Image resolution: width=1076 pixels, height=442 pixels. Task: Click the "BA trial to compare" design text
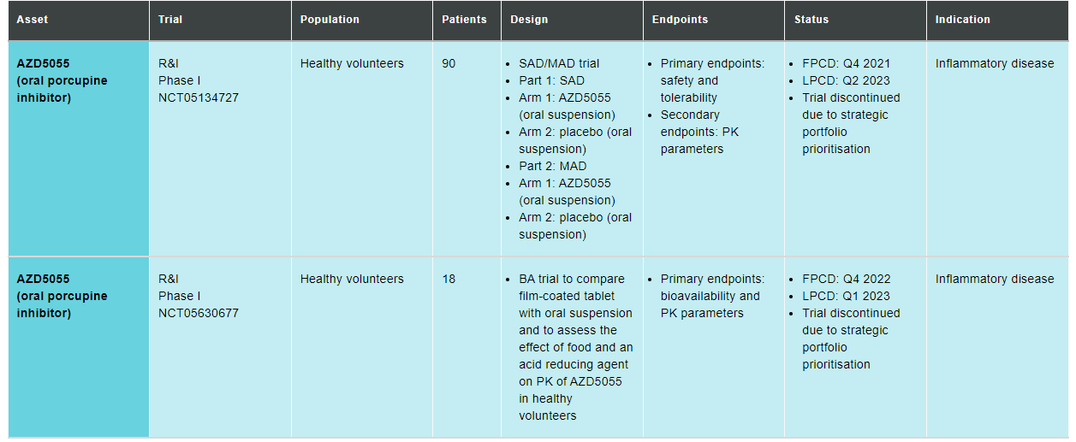pyautogui.click(x=572, y=279)
